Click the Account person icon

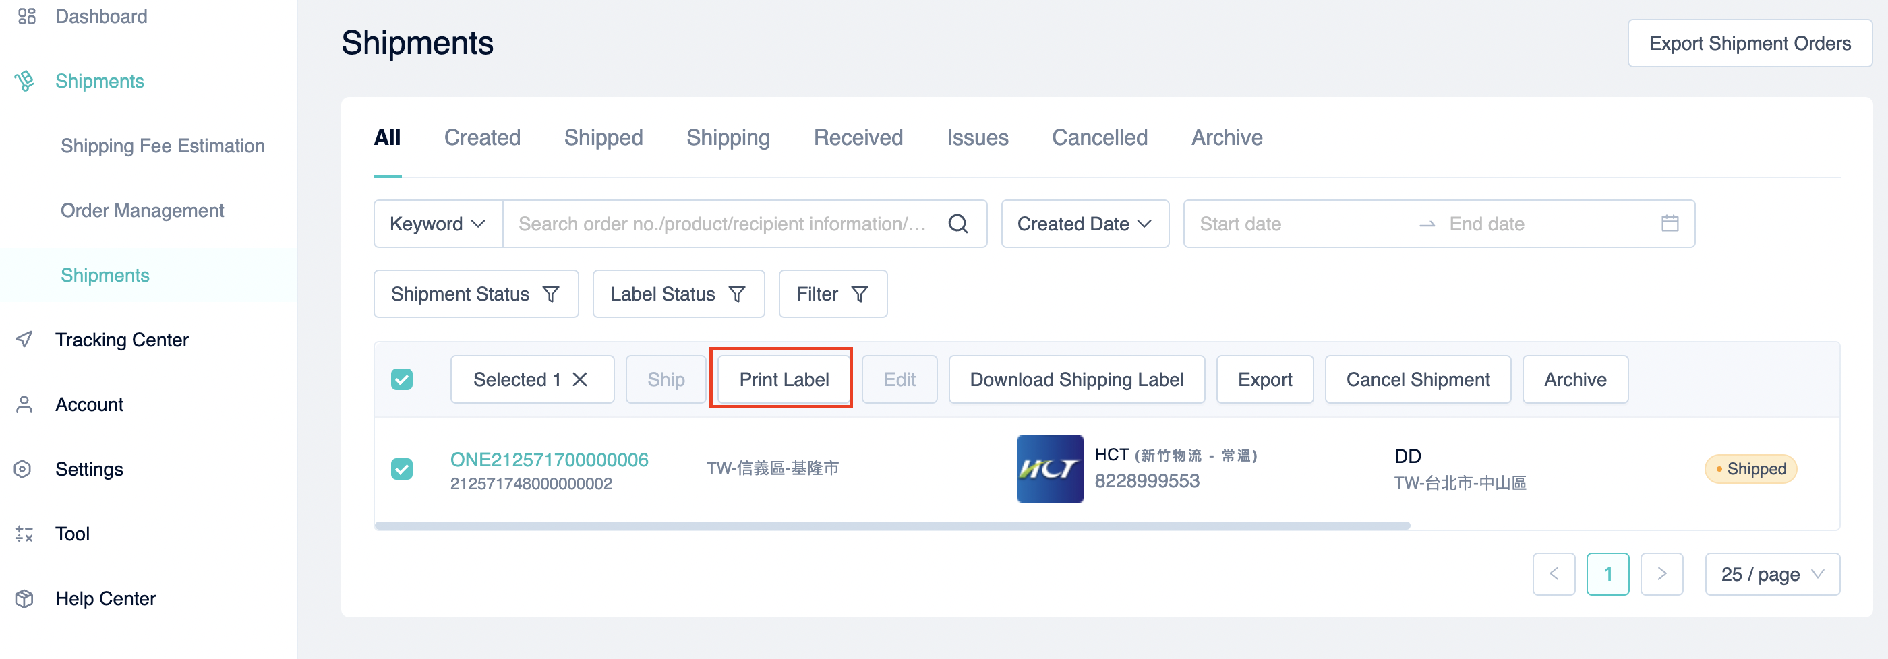[x=24, y=404]
